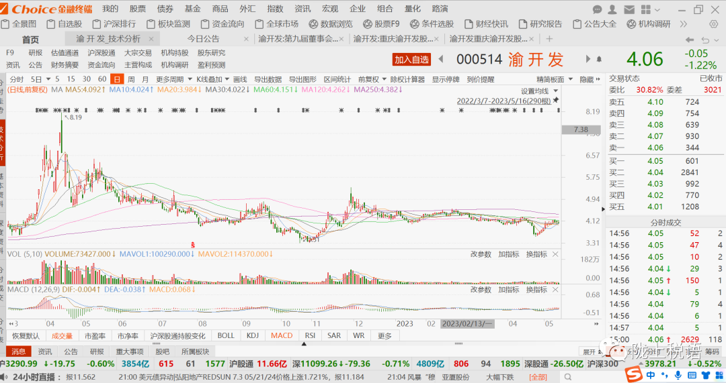The height and width of the screenshot is (383, 726).
Task: Open the 宏观 menu
Action: point(329,9)
